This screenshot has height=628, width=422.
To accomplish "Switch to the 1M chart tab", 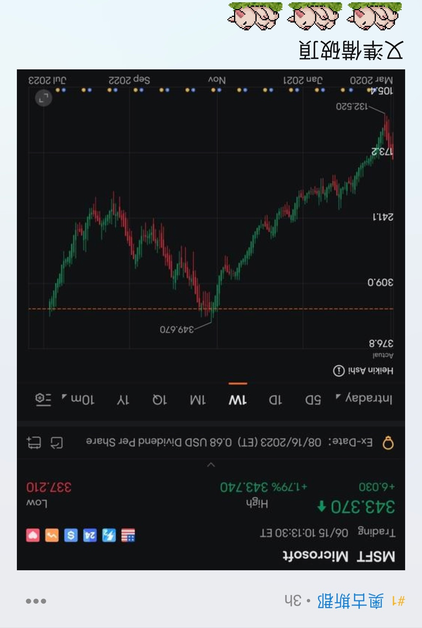I will click(x=198, y=400).
